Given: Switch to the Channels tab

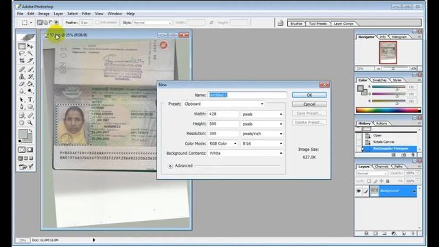Looking at the screenshot, I should click(x=381, y=167).
